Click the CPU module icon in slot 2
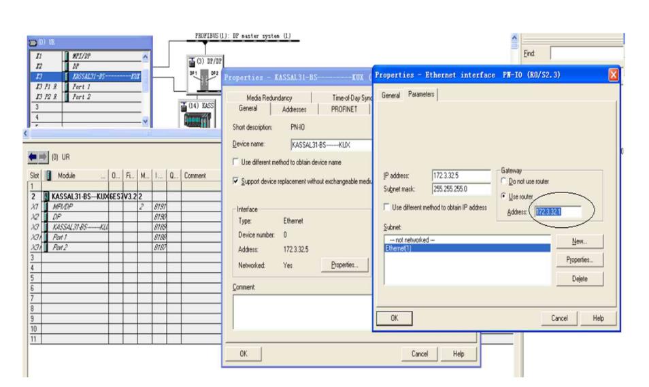649x387 pixels. [46, 194]
